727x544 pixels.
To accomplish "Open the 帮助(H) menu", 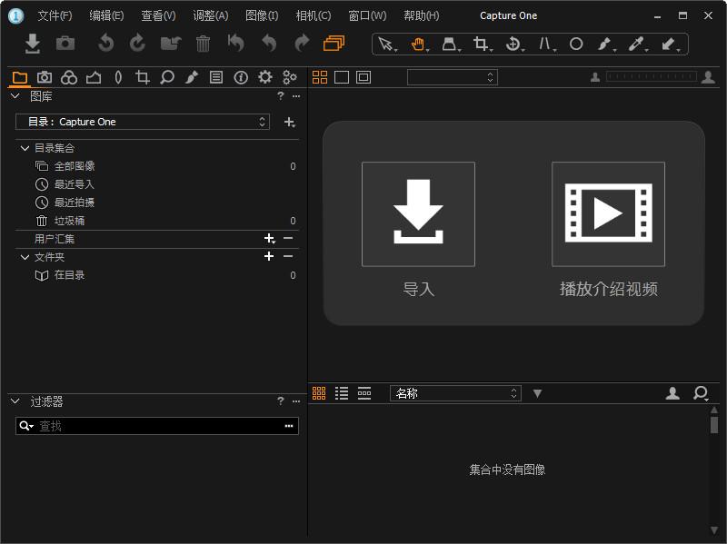I will coord(422,15).
